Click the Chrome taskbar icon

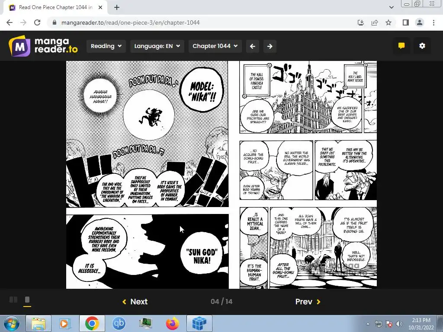point(92,323)
